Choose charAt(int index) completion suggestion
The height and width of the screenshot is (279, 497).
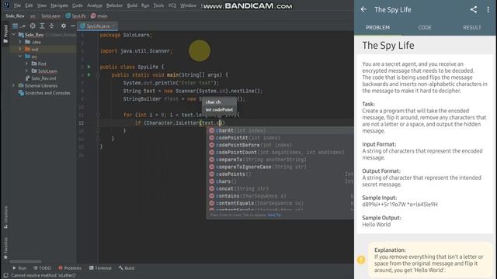tap(280, 130)
